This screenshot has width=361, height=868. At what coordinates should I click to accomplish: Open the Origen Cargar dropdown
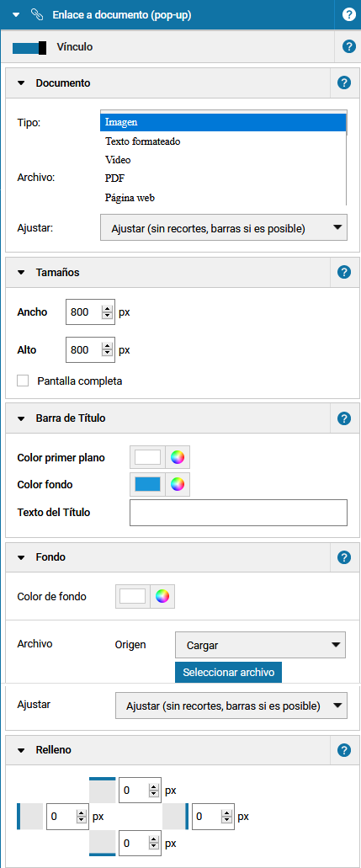click(260, 645)
